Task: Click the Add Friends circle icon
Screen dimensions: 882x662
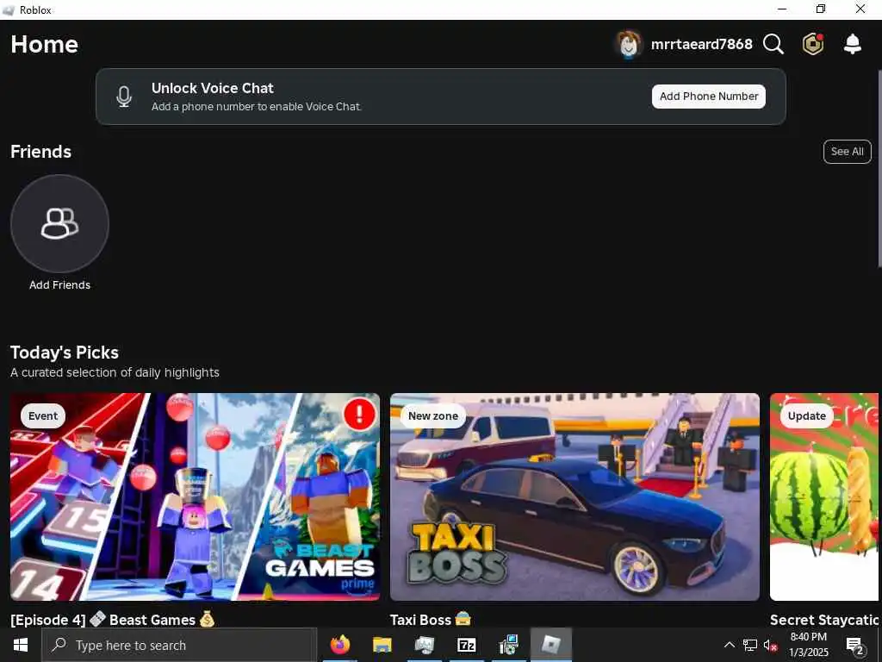Action: pyautogui.click(x=59, y=223)
